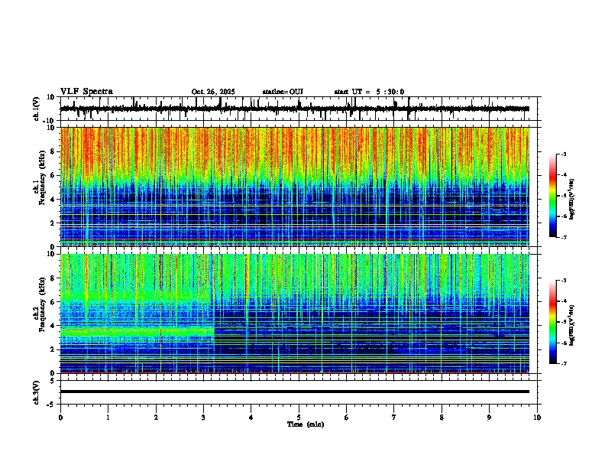The width and height of the screenshot is (605, 468).
Task: Click the "ch.3(V)" axis label
Action: point(36,392)
